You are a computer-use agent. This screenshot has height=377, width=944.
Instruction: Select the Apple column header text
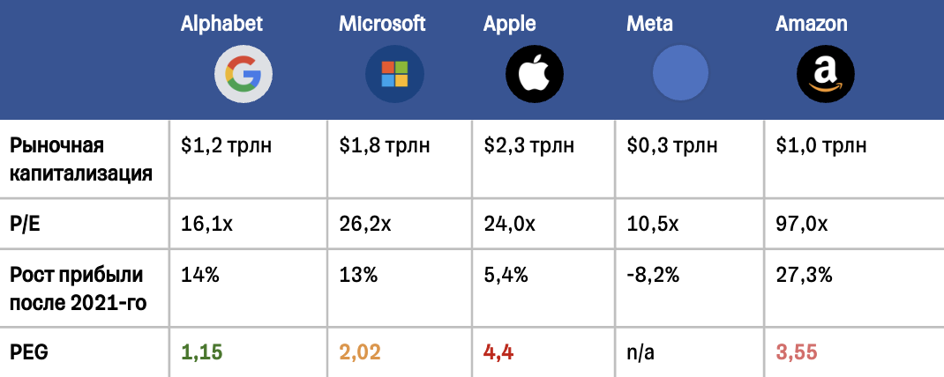coord(509,24)
